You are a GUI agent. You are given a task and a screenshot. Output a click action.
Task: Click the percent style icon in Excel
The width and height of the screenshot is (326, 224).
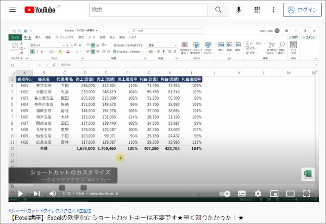[x=159, y=52]
